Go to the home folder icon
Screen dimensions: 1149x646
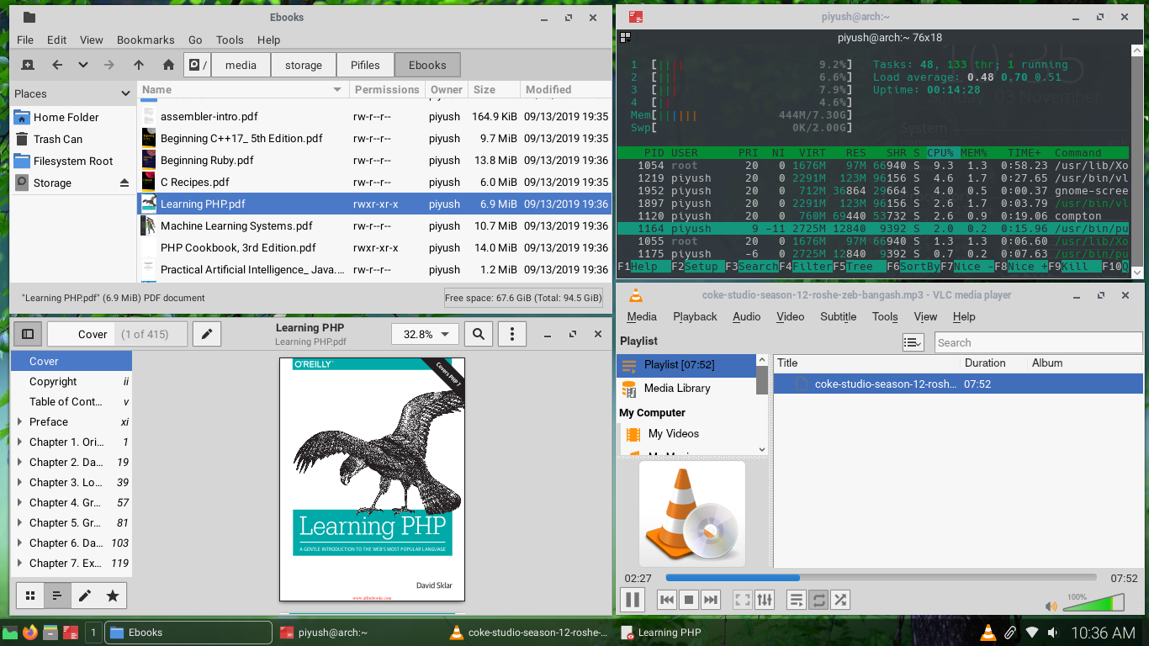[168, 65]
